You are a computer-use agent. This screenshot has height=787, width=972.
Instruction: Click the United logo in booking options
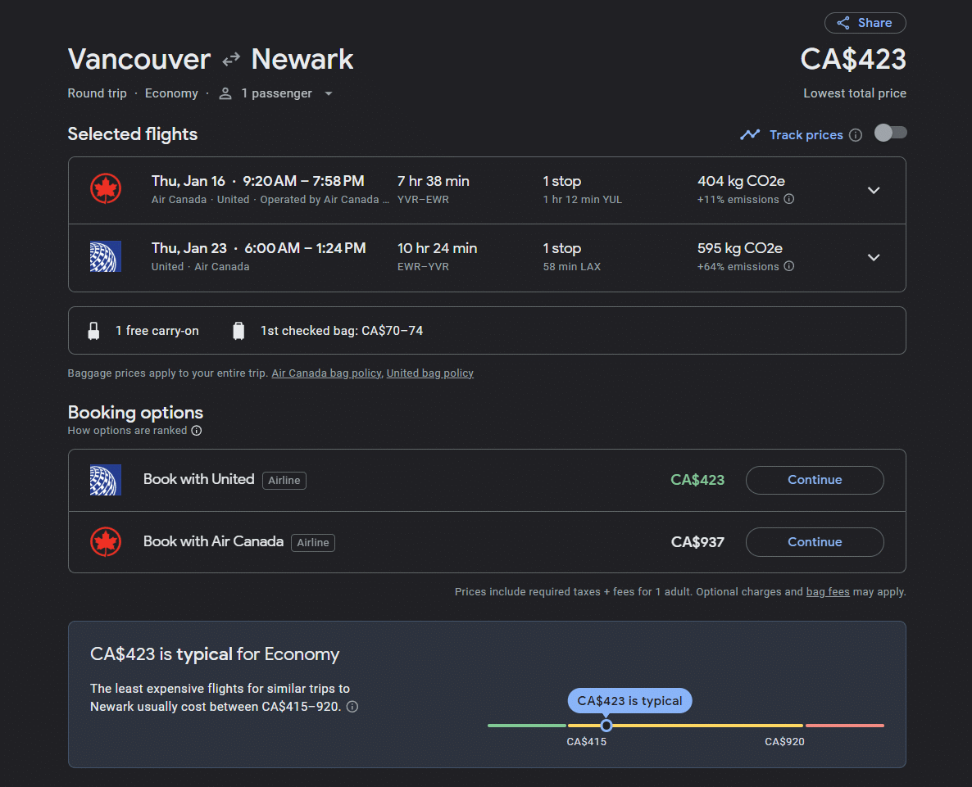[x=106, y=480]
